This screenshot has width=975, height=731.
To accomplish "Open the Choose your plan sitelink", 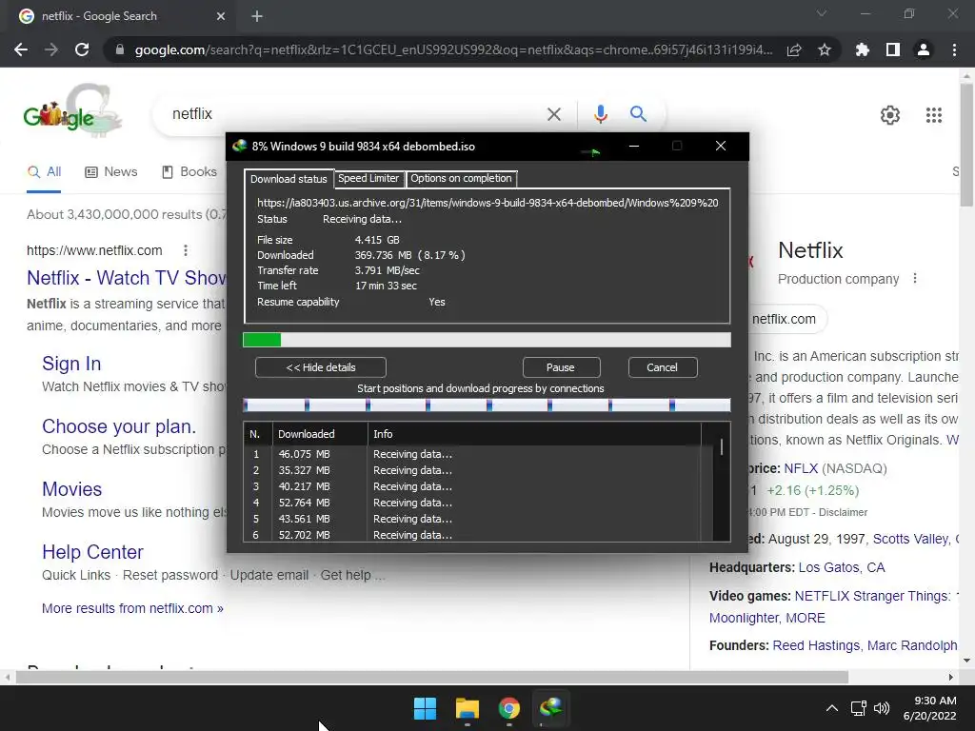I will (119, 426).
